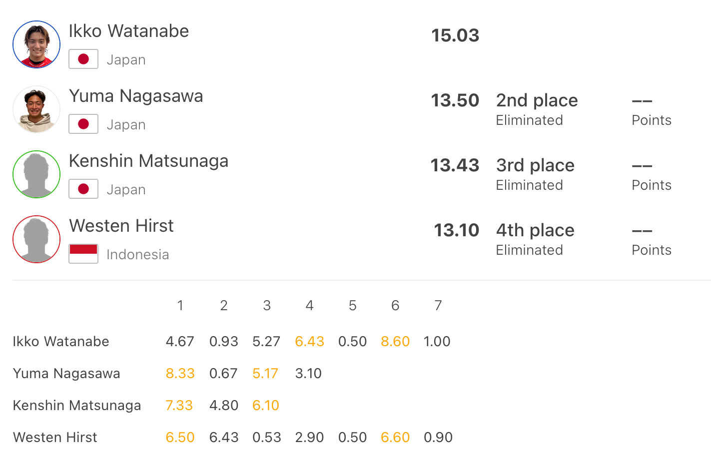This screenshot has width=711, height=474.
Task: Open Kenshin Matsunaga athlete name link
Action: coord(149,161)
